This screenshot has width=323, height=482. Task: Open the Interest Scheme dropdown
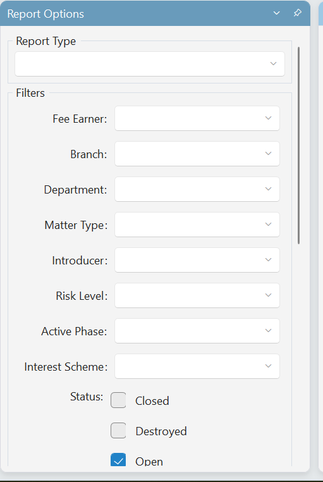tap(269, 366)
